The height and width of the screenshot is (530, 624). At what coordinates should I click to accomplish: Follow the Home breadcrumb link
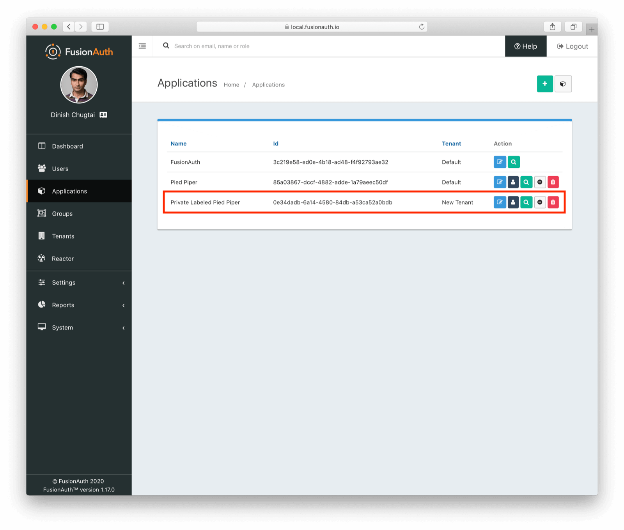click(231, 85)
